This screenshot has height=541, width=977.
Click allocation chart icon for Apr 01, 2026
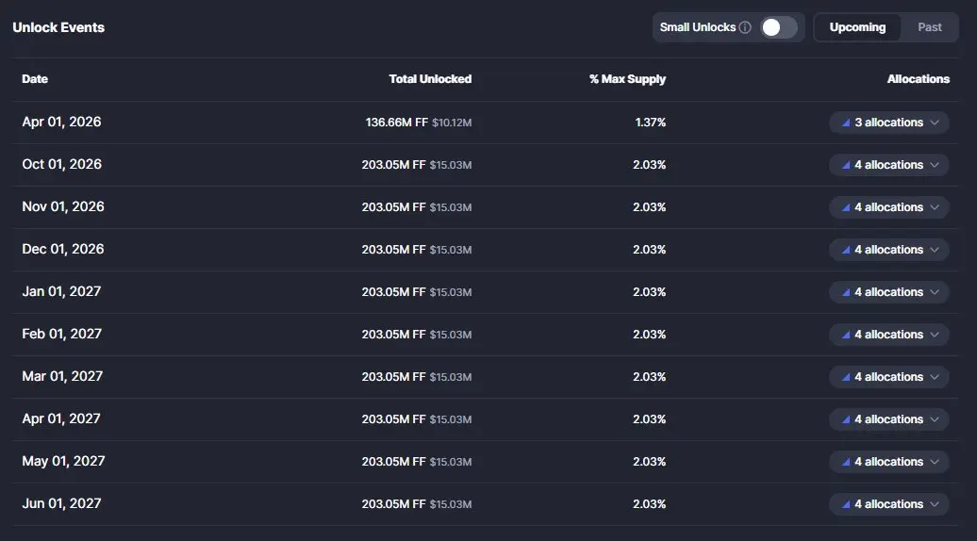click(x=845, y=123)
